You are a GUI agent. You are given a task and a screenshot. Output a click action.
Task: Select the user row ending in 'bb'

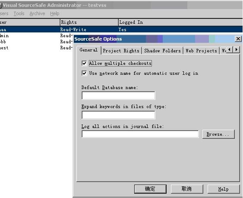click(x=36, y=42)
